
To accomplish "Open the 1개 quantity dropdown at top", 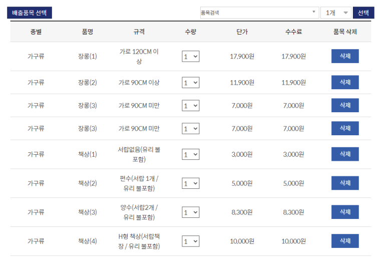I will point(336,13).
